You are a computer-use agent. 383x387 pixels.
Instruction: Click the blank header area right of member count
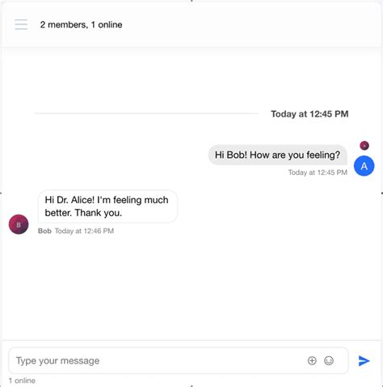tap(250, 25)
